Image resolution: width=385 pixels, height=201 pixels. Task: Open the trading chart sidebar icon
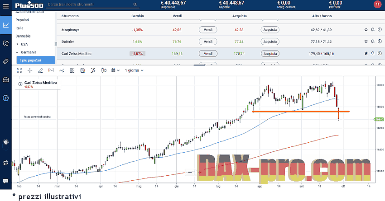[x=5, y=25]
